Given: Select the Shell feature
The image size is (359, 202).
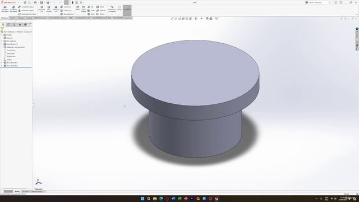Looking at the screenshot, I should [91, 14].
